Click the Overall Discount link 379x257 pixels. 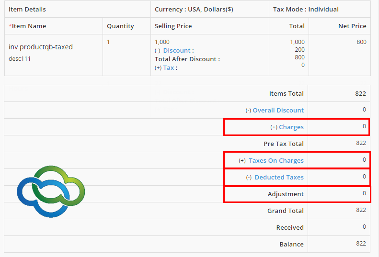(x=278, y=111)
